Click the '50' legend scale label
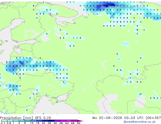 78,123
